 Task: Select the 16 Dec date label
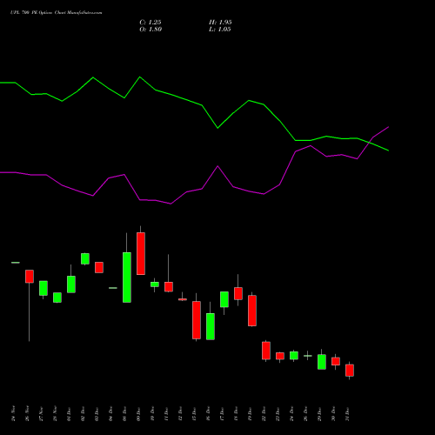tap(208, 414)
